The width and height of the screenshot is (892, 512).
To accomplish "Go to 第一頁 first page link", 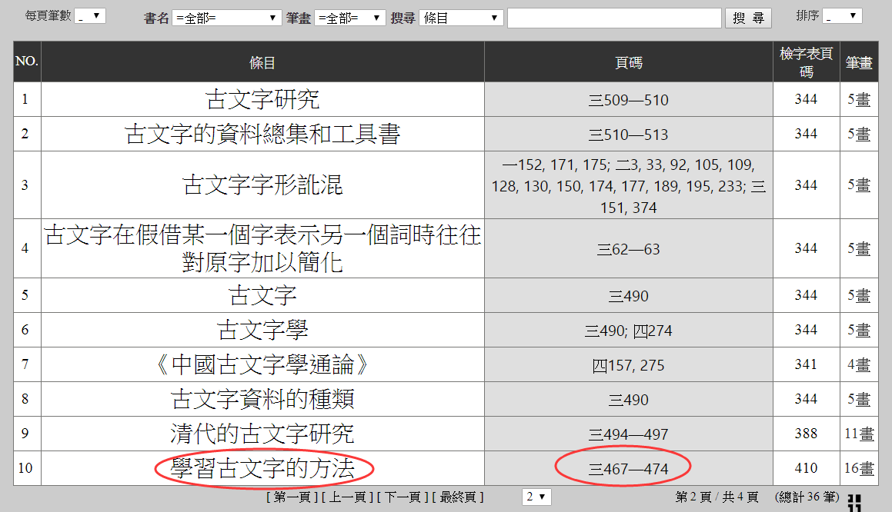I will tap(292, 497).
